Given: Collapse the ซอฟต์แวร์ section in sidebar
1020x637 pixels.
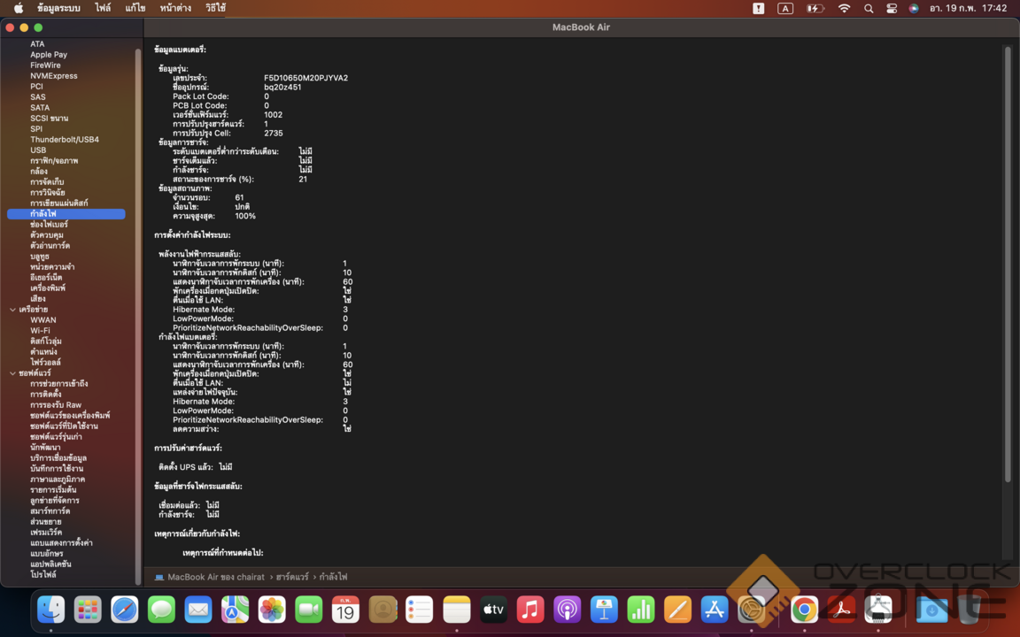Looking at the screenshot, I should point(12,373).
